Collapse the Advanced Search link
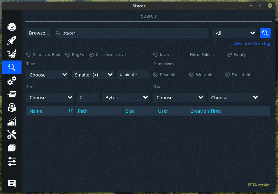The height and width of the screenshot is (194, 278). (x=252, y=44)
